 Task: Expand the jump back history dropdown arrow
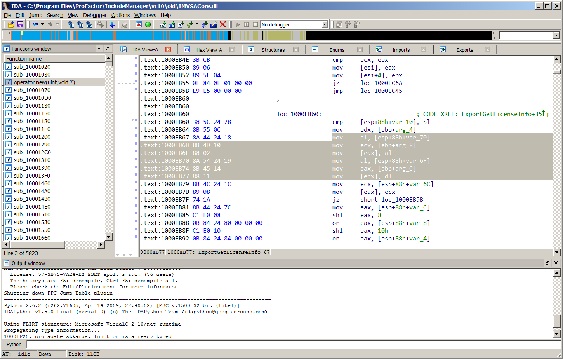42,24
